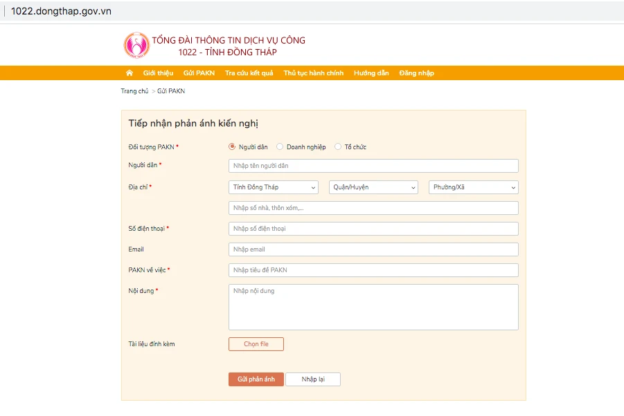This screenshot has width=624, height=416.
Task: Open the Phường/Xã ward dropdown
Action: tap(474, 187)
